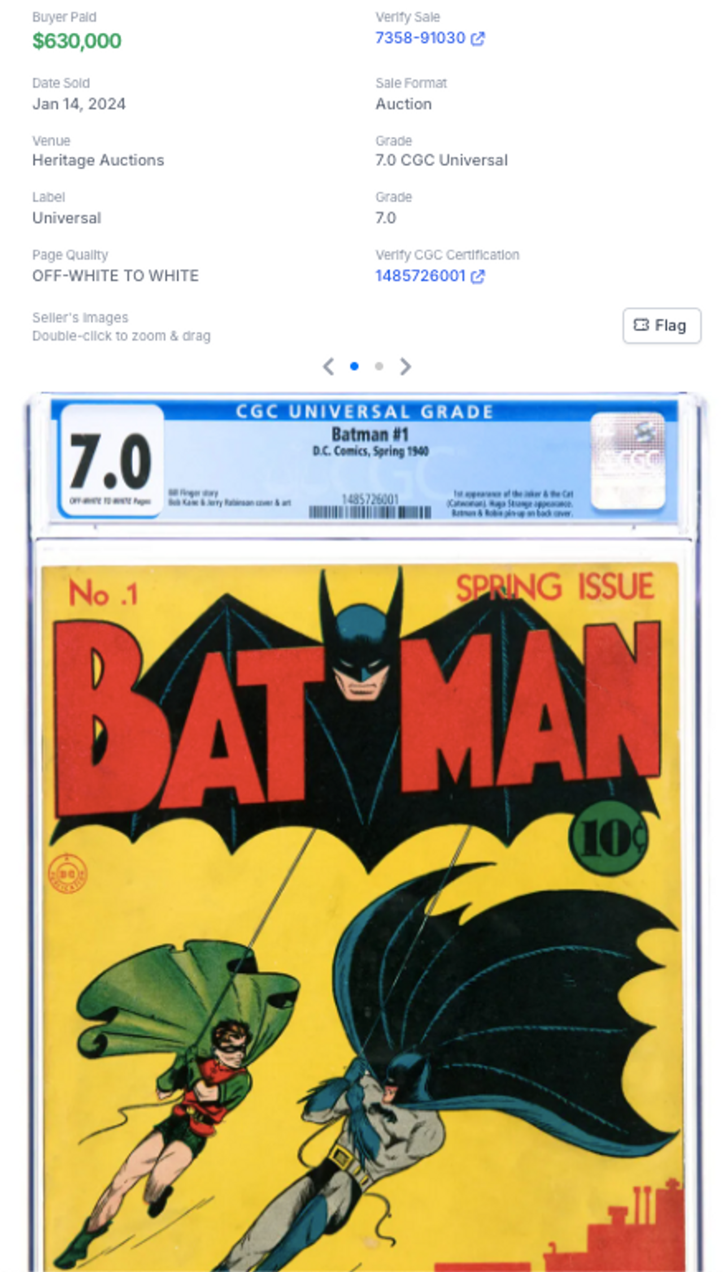Click the 7.0 grade box on slab label

point(112,460)
